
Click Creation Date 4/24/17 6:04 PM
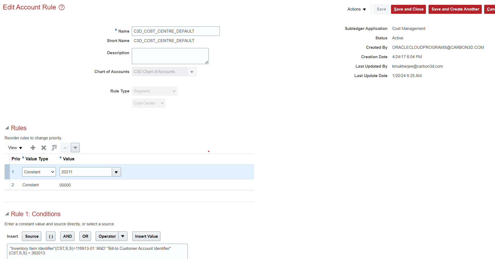(407, 57)
